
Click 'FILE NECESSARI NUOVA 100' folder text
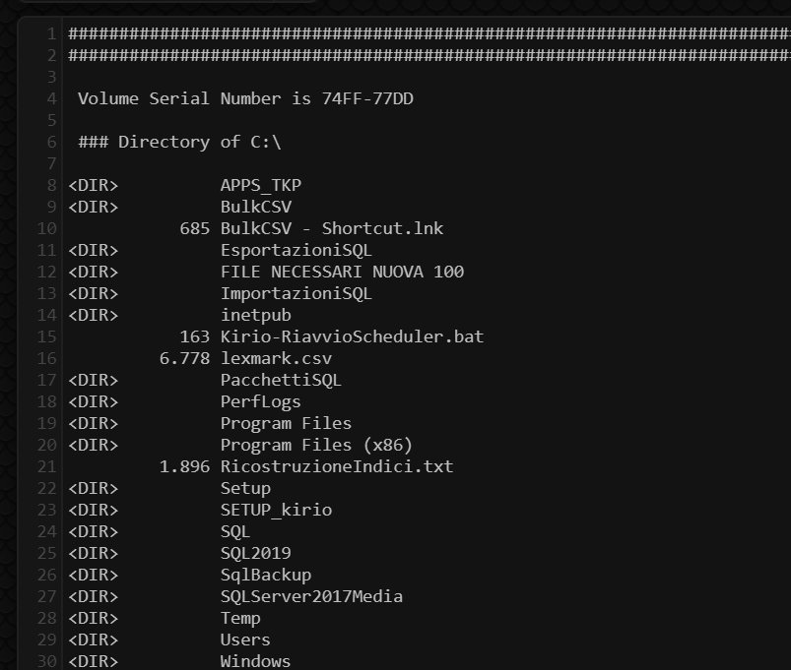point(342,272)
